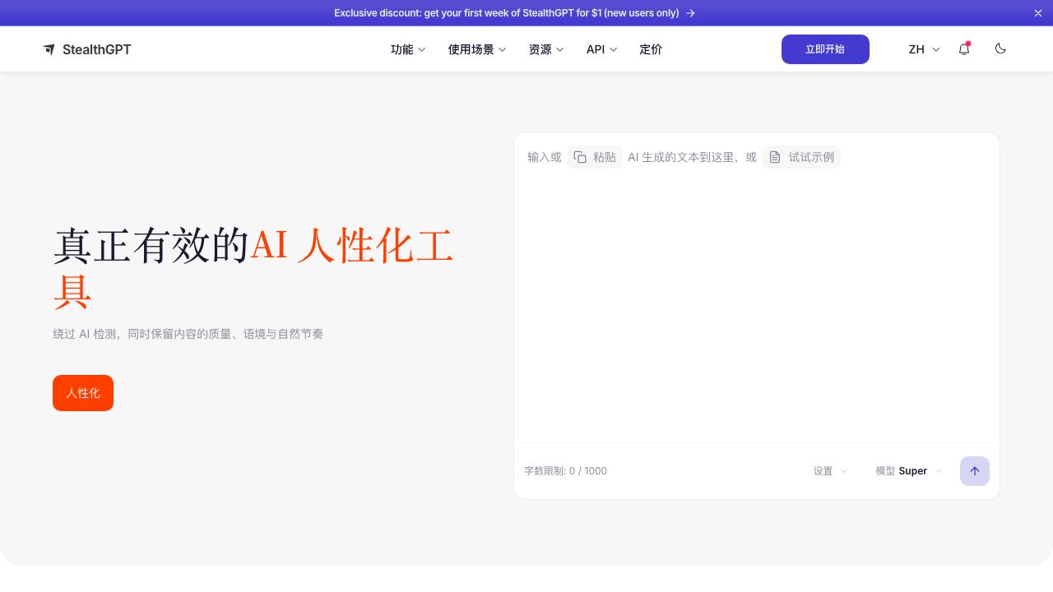Dismiss the discount banner with the X
The width and height of the screenshot is (1053, 592).
[1038, 13]
